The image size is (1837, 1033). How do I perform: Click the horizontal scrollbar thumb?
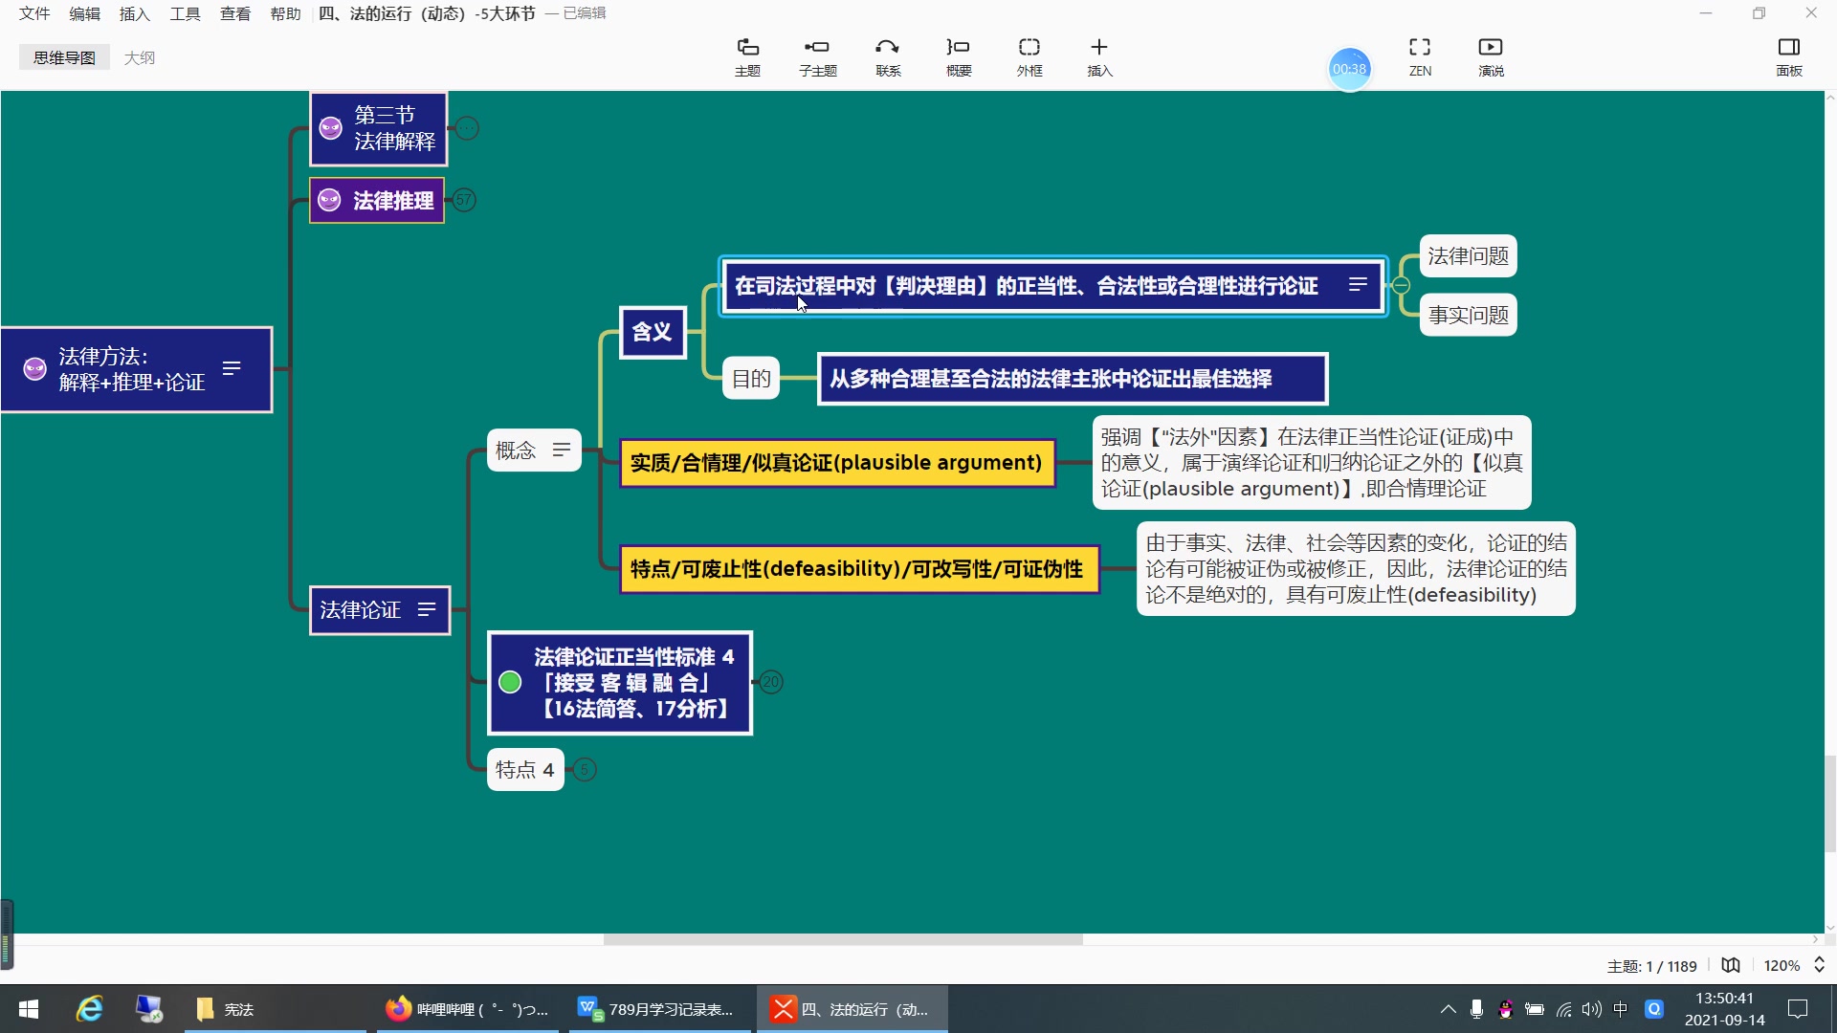click(x=843, y=939)
